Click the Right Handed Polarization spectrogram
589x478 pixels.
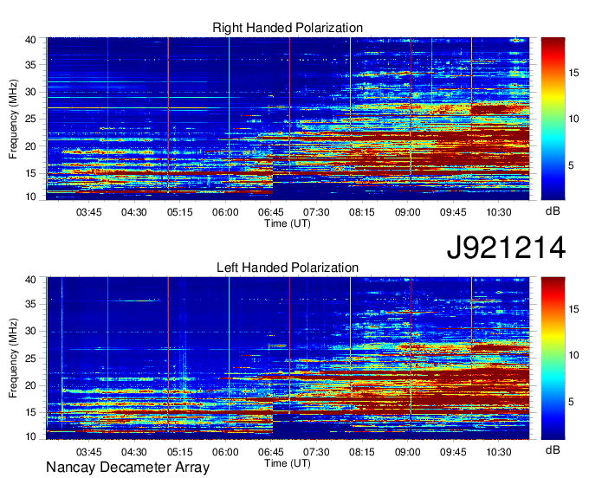288,119
